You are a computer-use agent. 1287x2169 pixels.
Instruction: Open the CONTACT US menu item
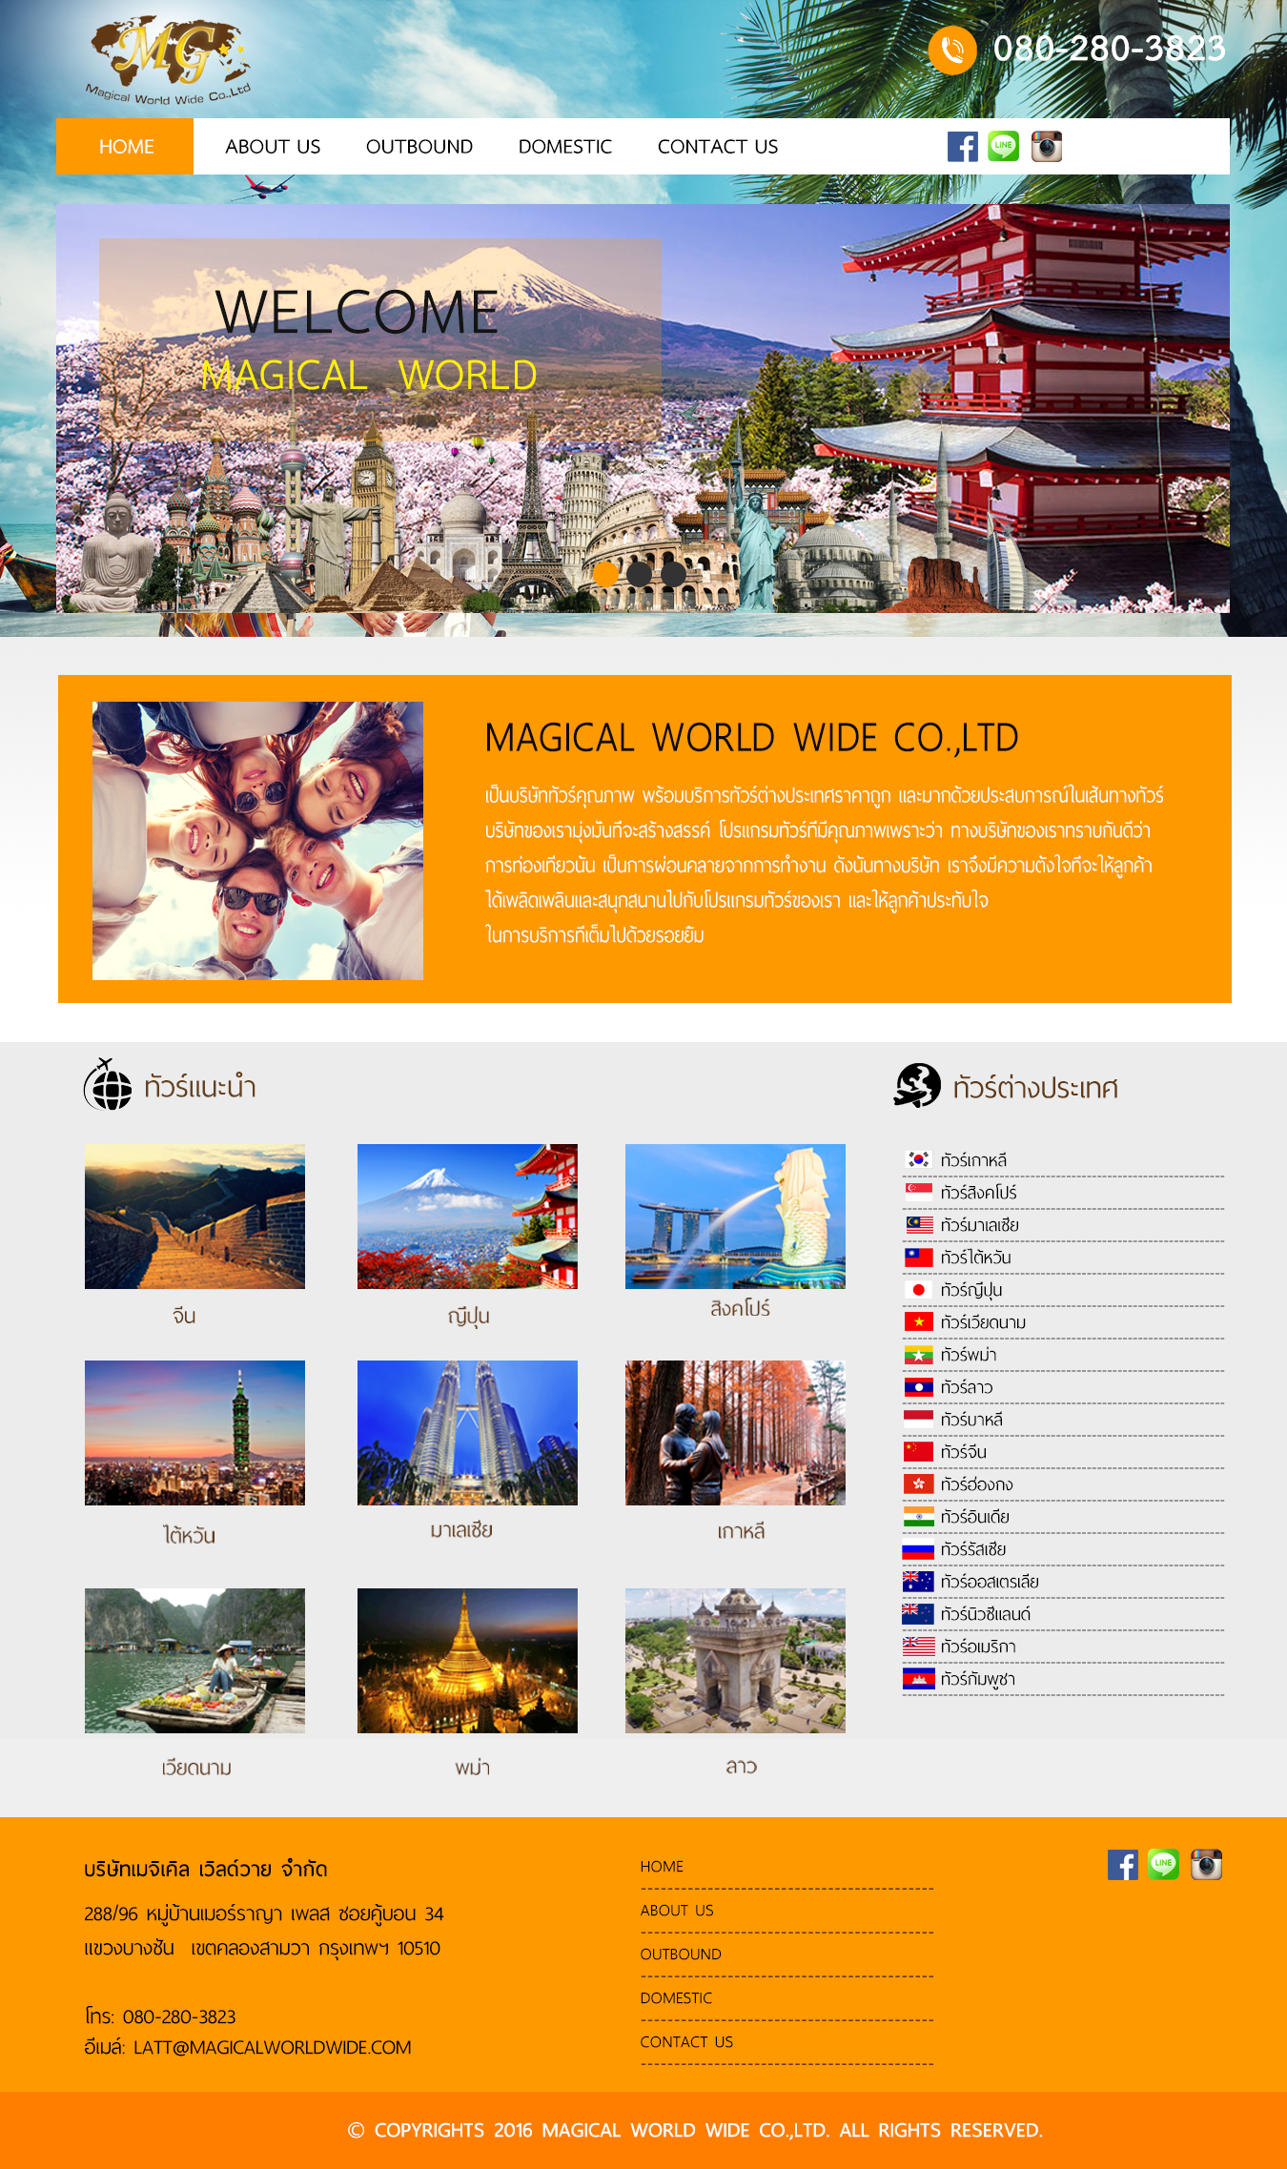click(x=718, y=147)
